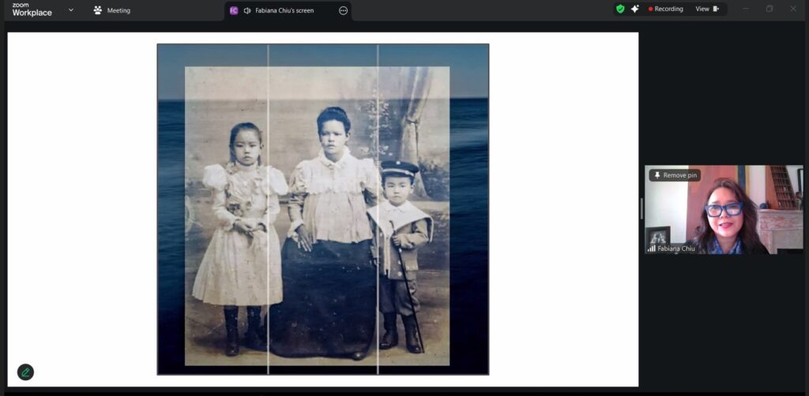Screen dimensions: 809x396
Task: Open more options ellipsis on the screen share tab
Action: [343, 10]
